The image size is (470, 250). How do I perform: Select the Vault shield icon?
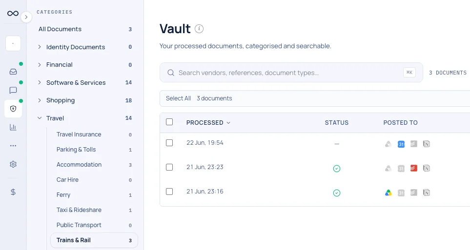(x=13, y=109)
